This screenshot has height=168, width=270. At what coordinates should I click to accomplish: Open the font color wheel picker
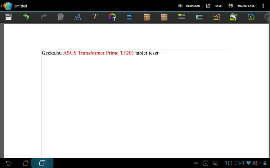click(112, 17)
